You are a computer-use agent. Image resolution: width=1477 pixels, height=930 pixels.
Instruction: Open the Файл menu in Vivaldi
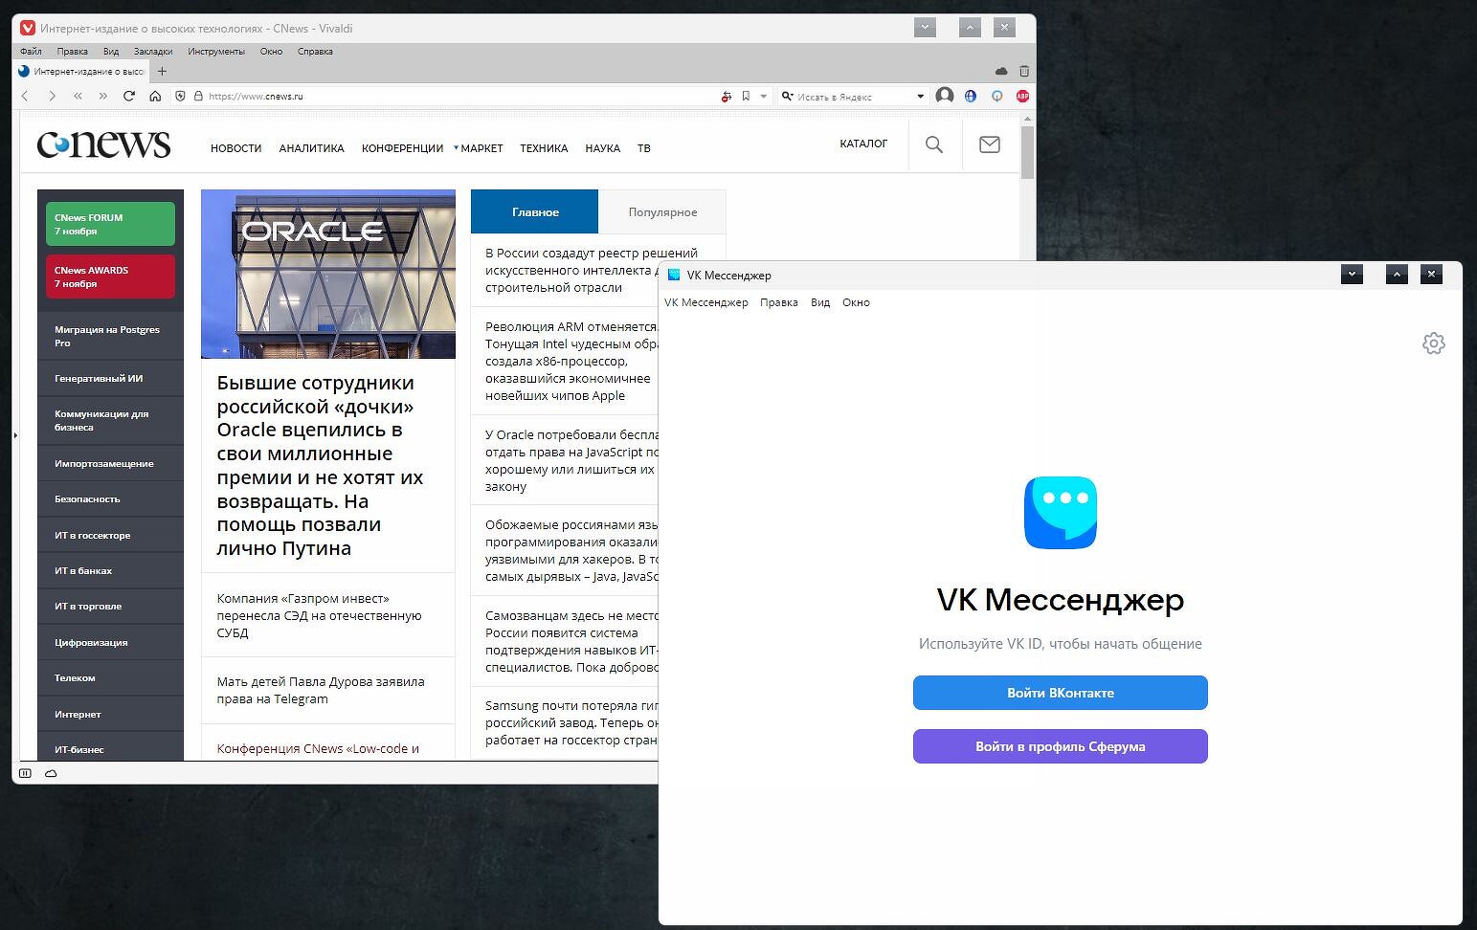31,52
